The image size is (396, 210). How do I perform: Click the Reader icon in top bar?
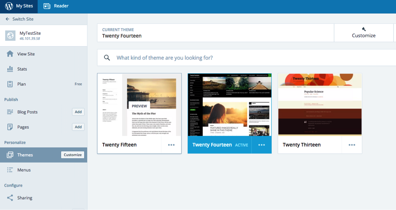point(47,6)
